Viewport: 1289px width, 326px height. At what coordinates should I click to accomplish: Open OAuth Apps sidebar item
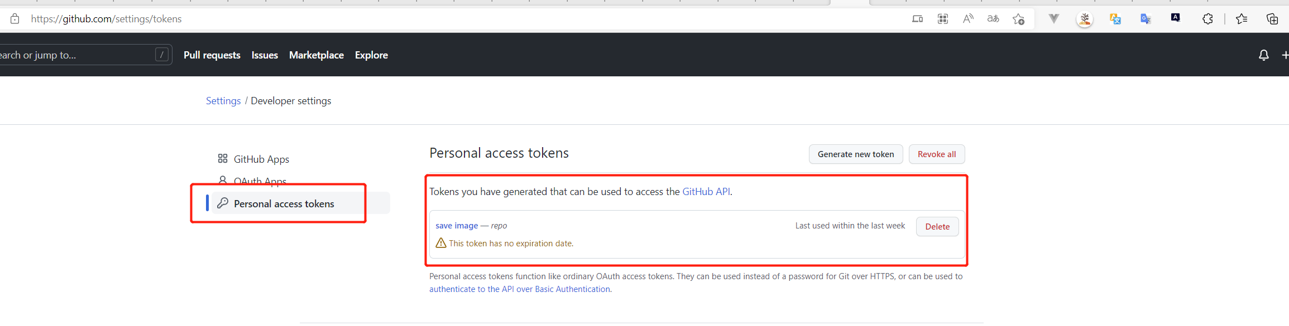point(260,181)
